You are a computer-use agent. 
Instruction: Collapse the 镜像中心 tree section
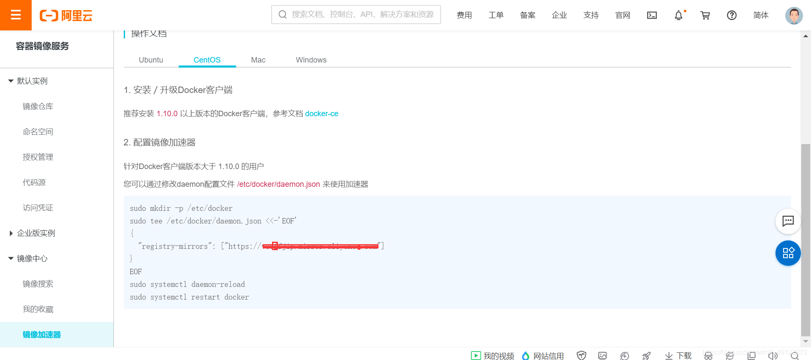pos(11,258)
